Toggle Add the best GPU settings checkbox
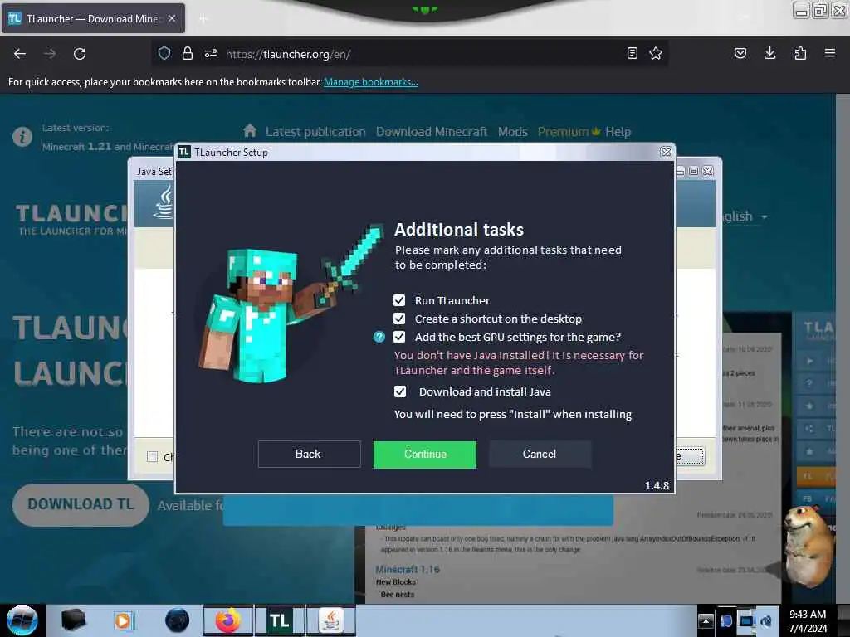The image size is (850, 637). (399, 337)
